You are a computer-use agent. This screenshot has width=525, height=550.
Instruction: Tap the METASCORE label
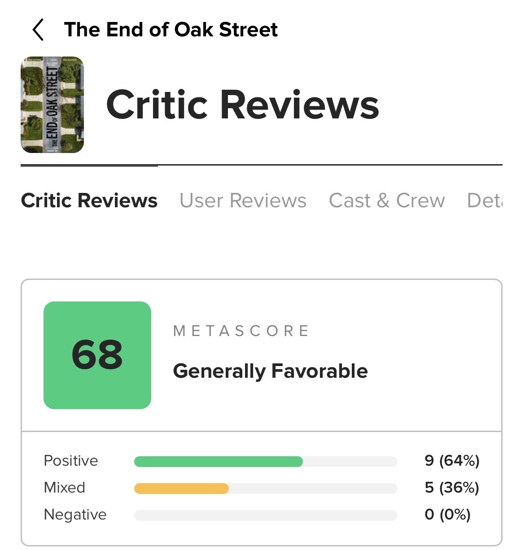point(241,331)
